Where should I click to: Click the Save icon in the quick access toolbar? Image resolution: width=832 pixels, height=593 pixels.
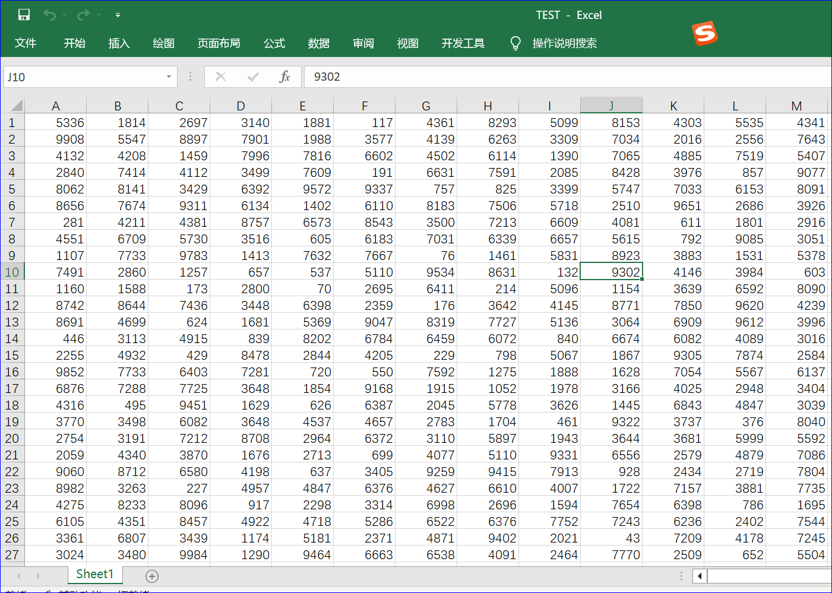point(24,15)
